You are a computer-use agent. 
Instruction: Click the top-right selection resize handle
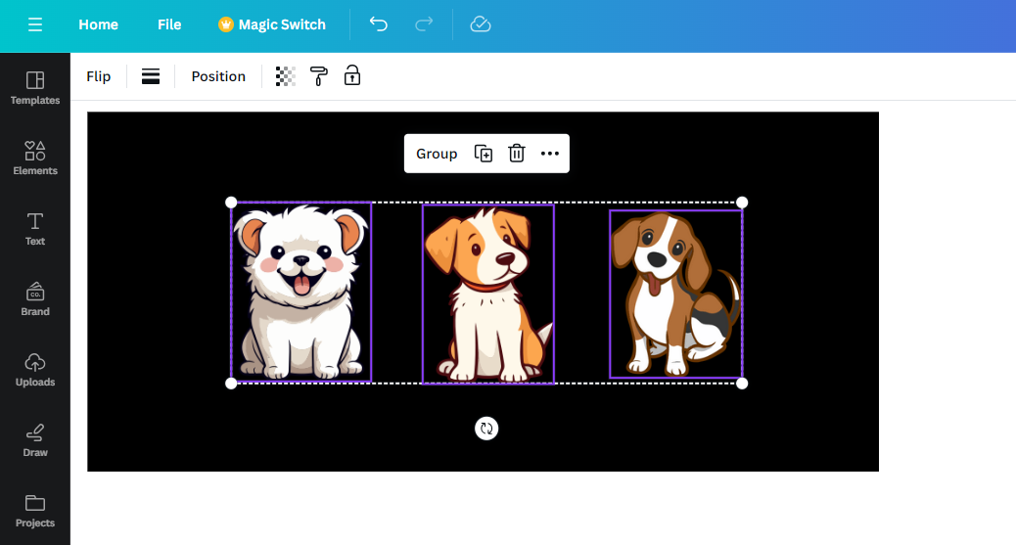742,203
